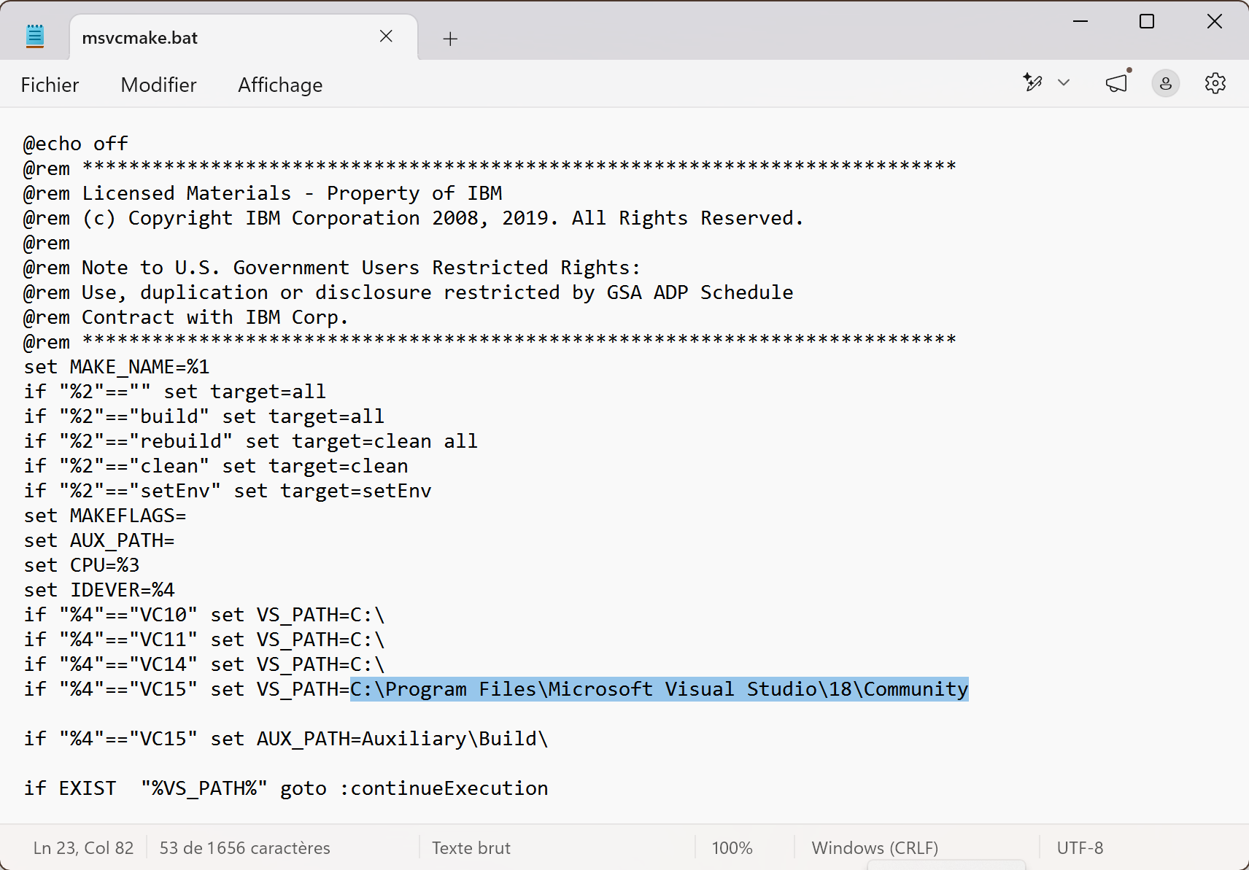Click 'Copyright IBM Corporation 2008, 2019' line
Viewport: 1249px width, 870px height.
click(413, 218)
